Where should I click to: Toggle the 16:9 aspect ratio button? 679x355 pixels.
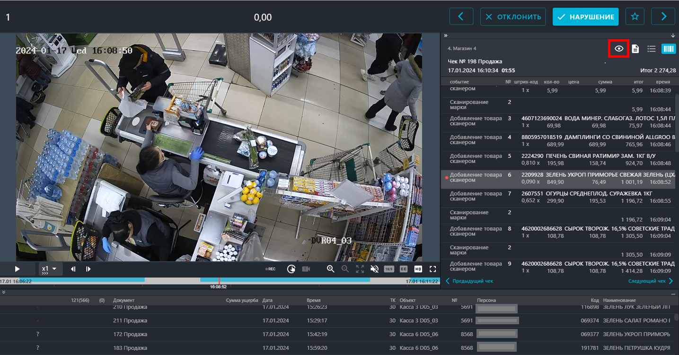(389, 269)
